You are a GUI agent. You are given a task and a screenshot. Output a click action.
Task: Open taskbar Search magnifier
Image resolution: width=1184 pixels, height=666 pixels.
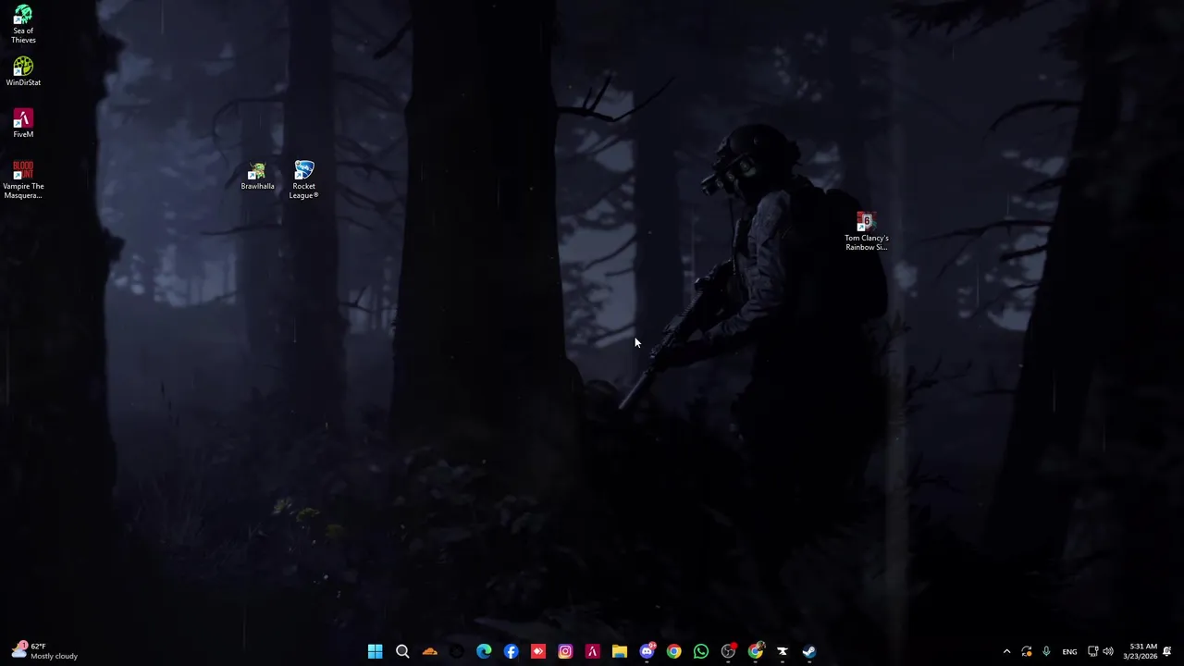402,651
